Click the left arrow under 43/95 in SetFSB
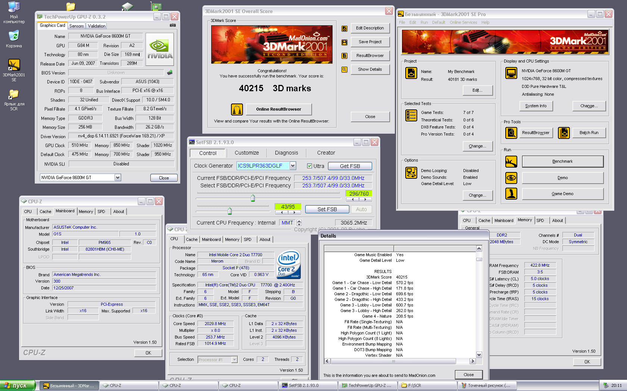The image size is (627, 391). pyautogui.click(x=282, y=213)
